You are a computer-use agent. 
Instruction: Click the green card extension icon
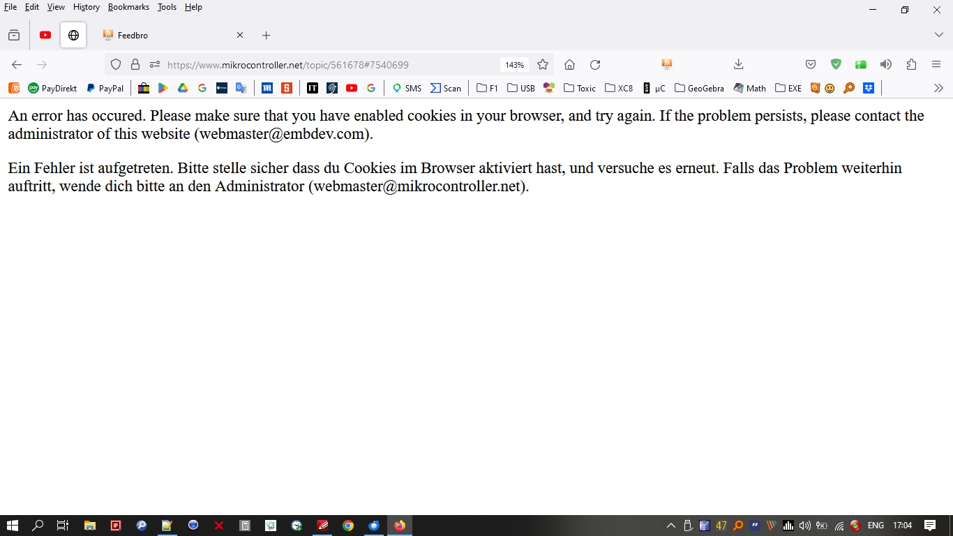click(x=861, y=64)
